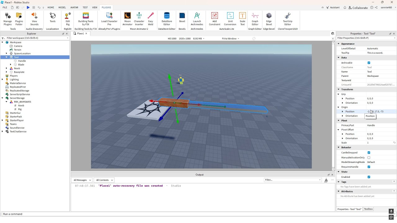
Task: Use the Add Constraint tool
Action: (215, 19)
